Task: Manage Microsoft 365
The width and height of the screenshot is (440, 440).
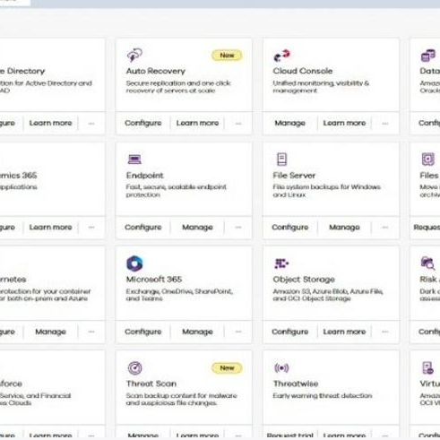Action: 197,332
